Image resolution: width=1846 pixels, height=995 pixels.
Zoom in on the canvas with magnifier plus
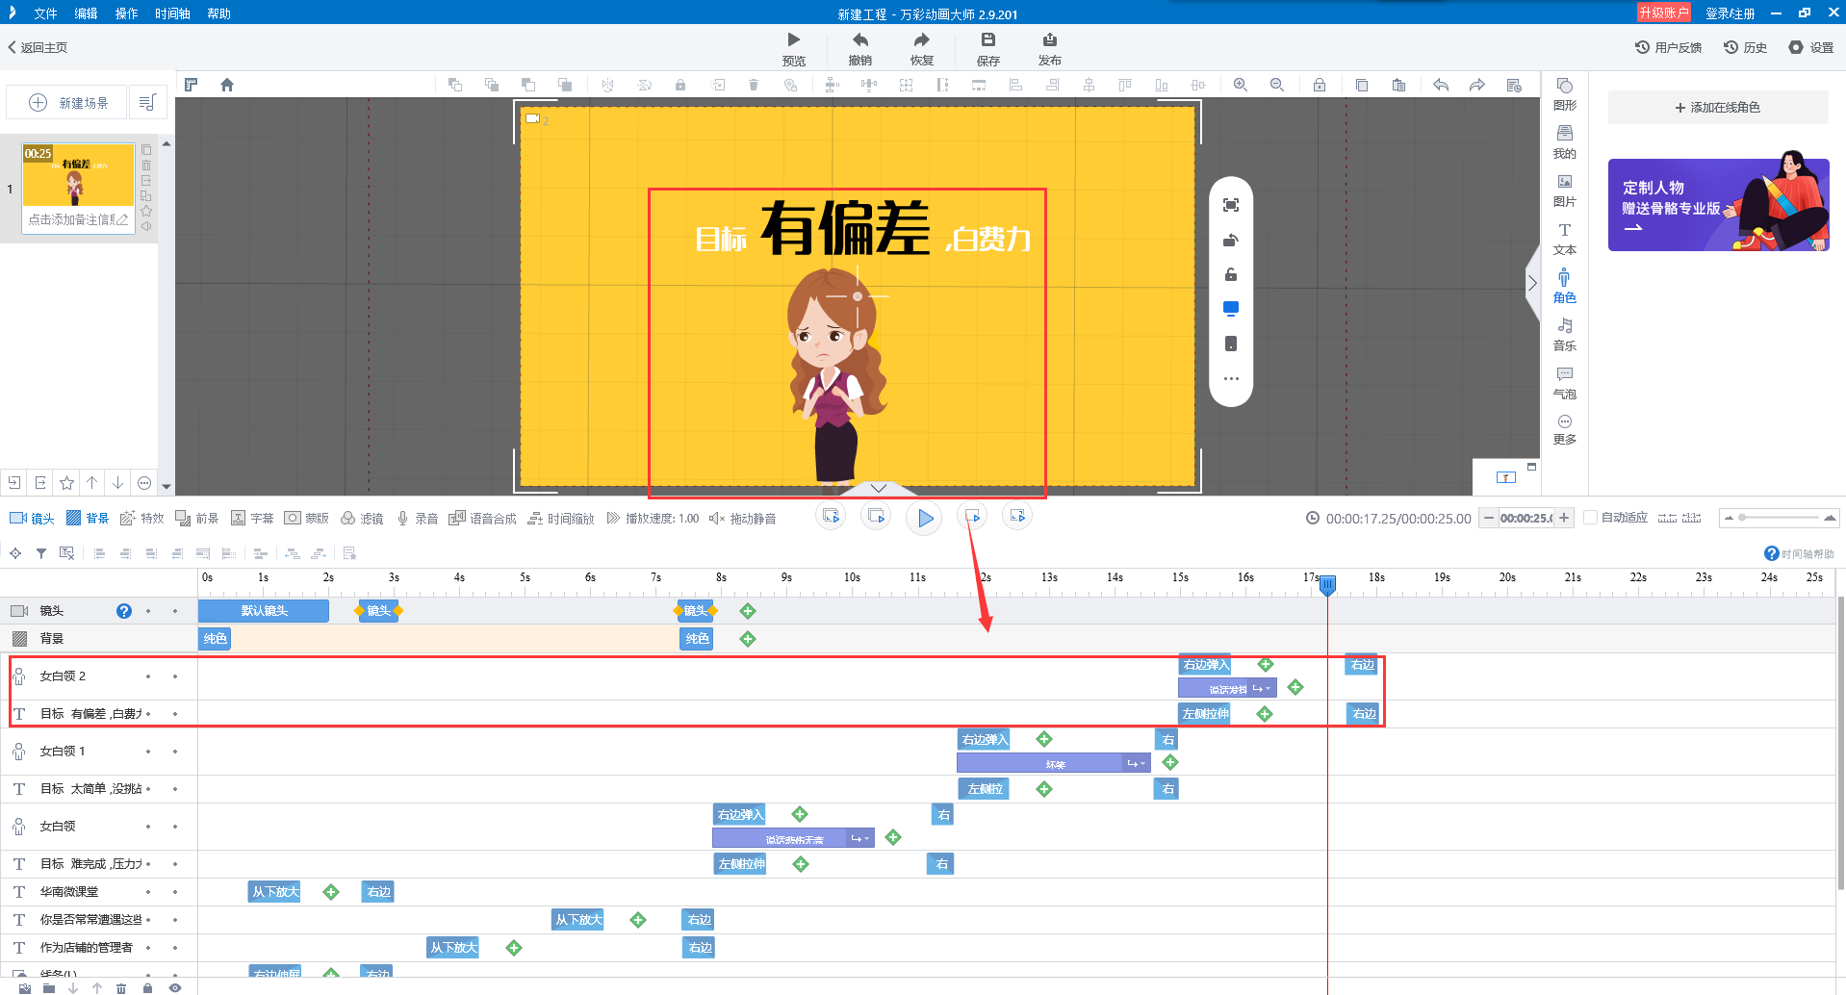click(x=1241, y=85)
